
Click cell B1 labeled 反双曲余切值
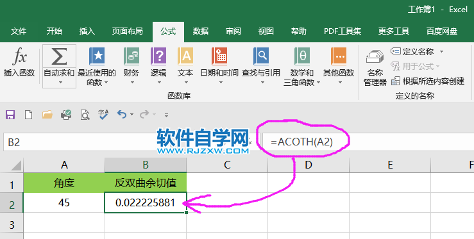tap(146, 183)
